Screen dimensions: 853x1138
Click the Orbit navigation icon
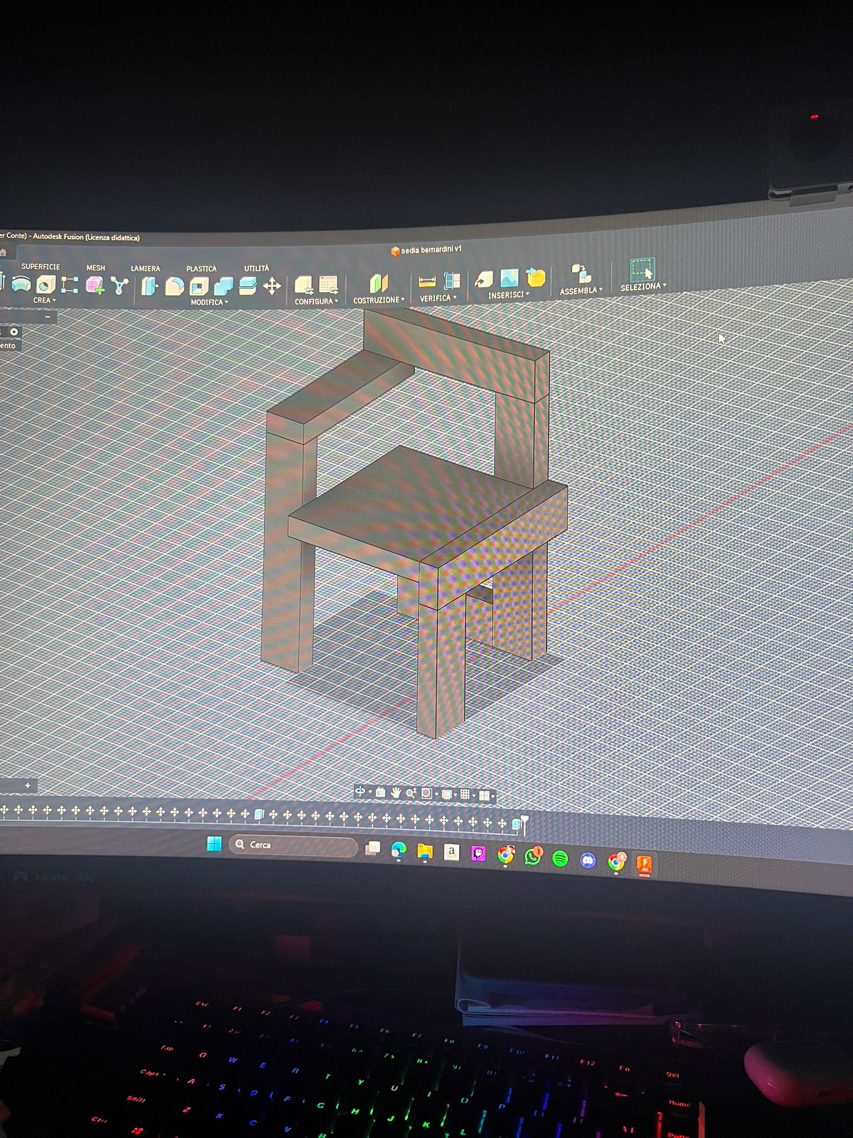[x=360, y=791]
